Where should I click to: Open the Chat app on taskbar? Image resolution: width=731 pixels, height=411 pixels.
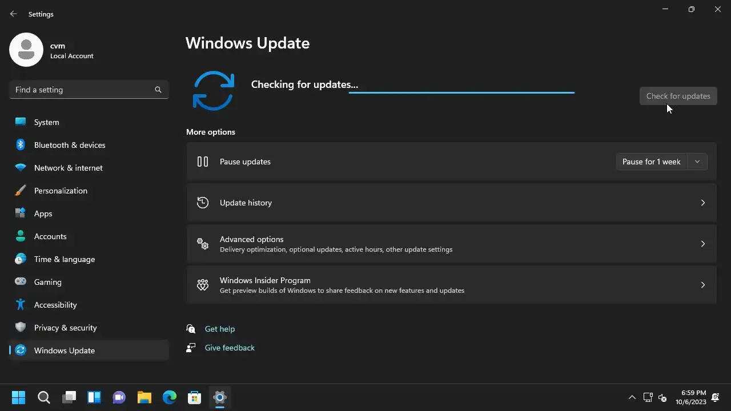pos(119,397)
